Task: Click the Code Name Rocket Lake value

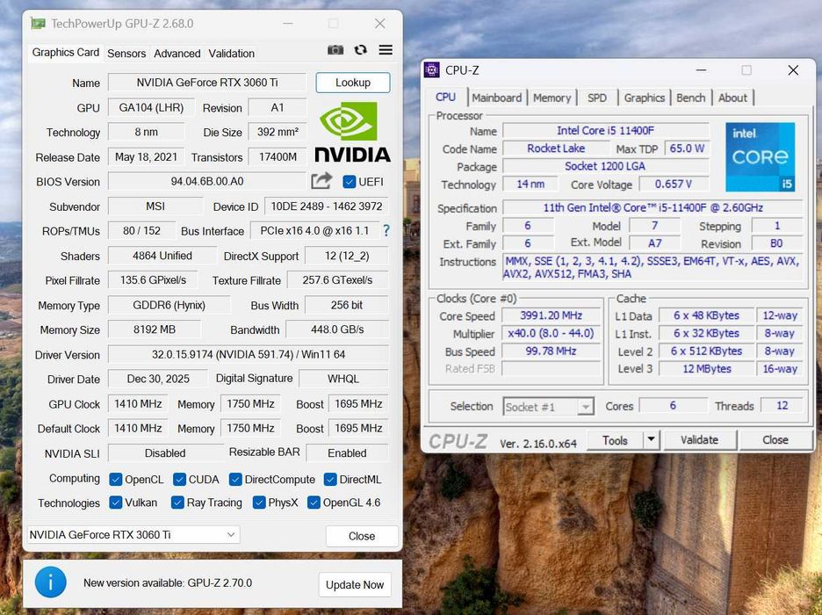Action: click(x=556, y=148)
